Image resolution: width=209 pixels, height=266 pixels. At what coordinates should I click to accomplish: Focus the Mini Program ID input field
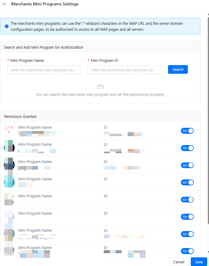(124, 70)
